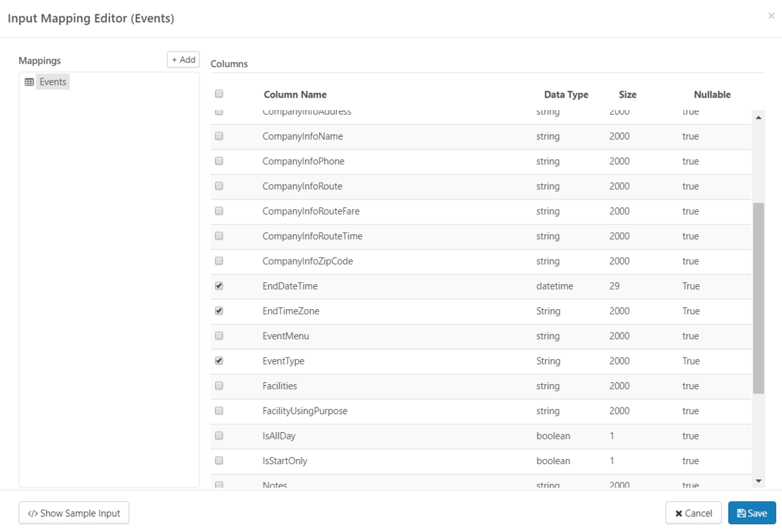Tick the IsAllDay column checkbox
Viewport: 782px width, 532px height.
219,436
